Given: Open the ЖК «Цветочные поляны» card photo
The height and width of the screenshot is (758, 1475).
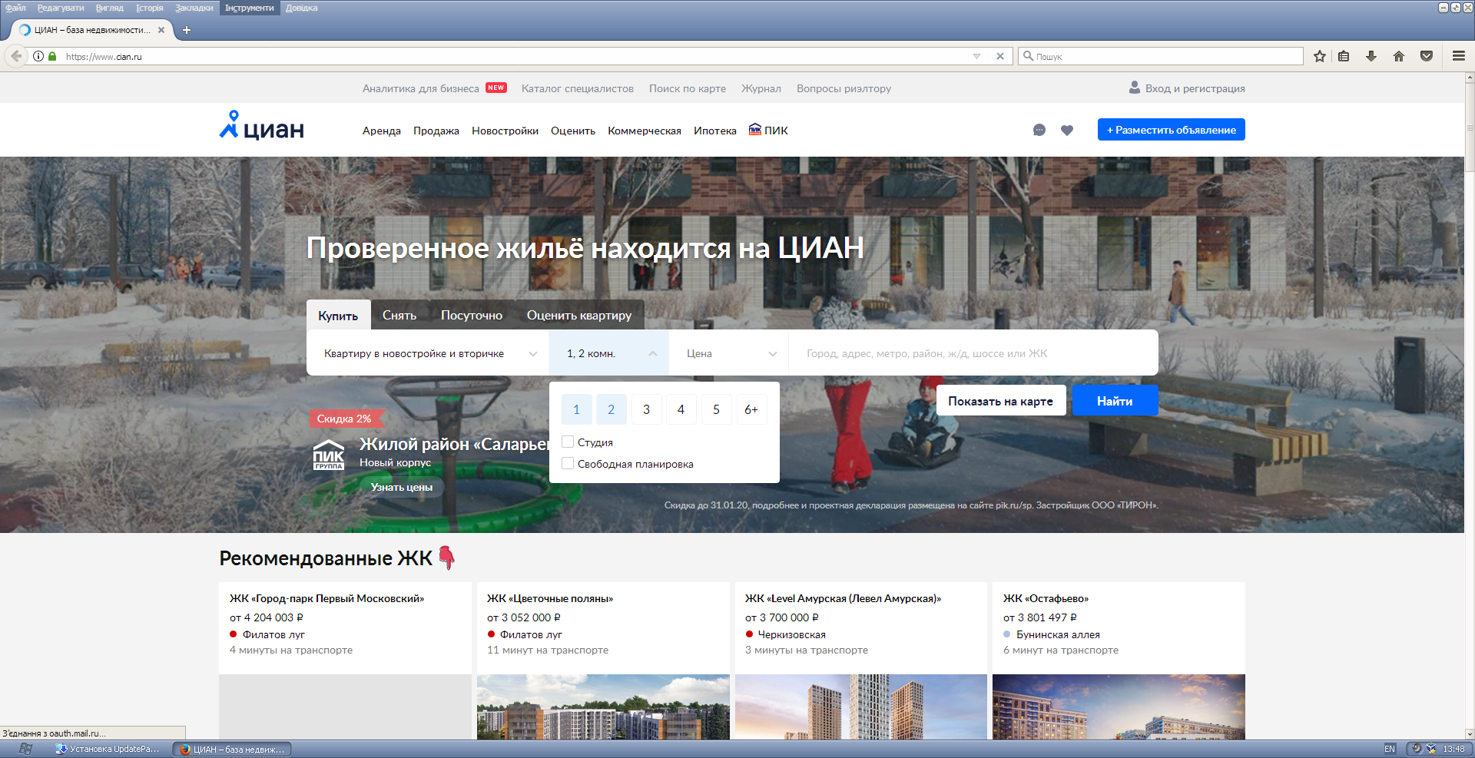Looking at the screenshot, I should point(603,707).
